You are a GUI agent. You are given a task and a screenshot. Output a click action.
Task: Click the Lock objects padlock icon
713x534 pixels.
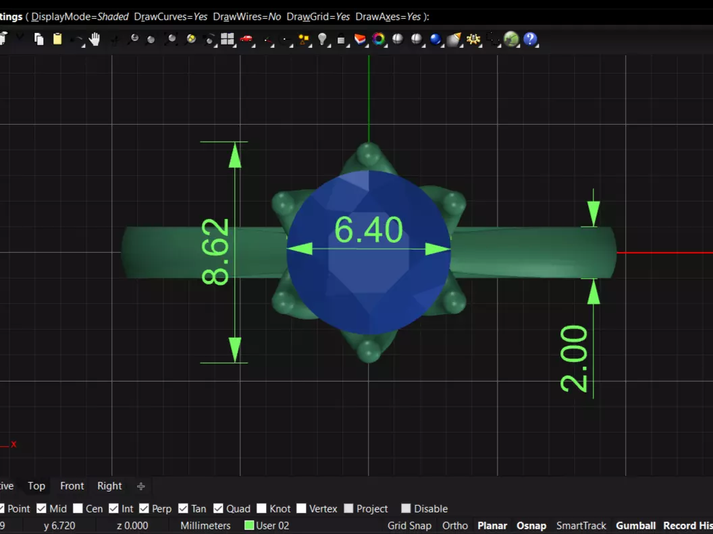pos(341,40)
